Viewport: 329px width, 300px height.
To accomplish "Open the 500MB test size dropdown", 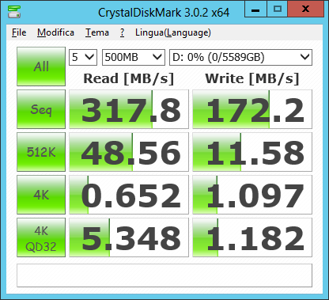I will (134, 57).
